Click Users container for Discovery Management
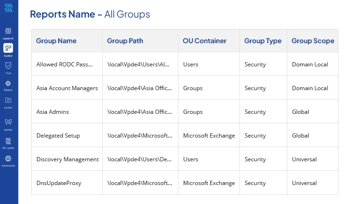 191,159
